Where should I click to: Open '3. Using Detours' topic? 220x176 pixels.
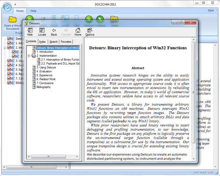[46, 67]
